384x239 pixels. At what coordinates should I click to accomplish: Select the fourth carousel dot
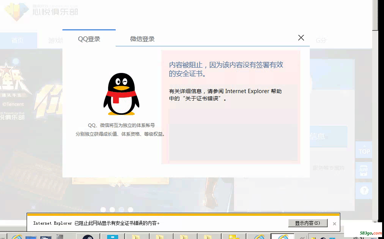coord(131,210)
